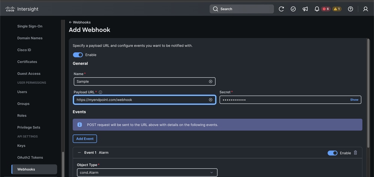The image size is (374, 177).
Task: Go to Cisco ID settings
Action: pos(24,50)
